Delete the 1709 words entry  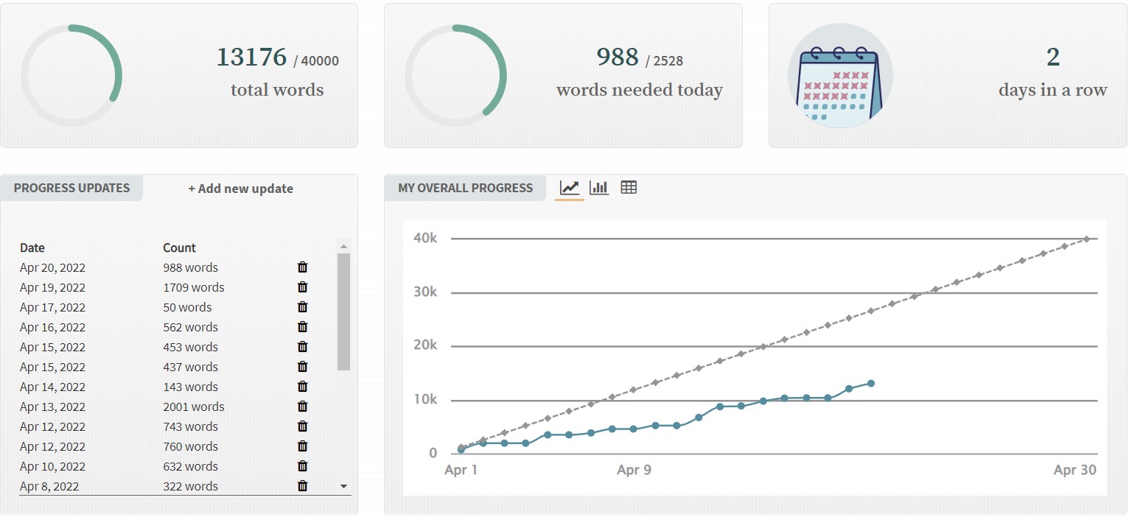[302, 287]
